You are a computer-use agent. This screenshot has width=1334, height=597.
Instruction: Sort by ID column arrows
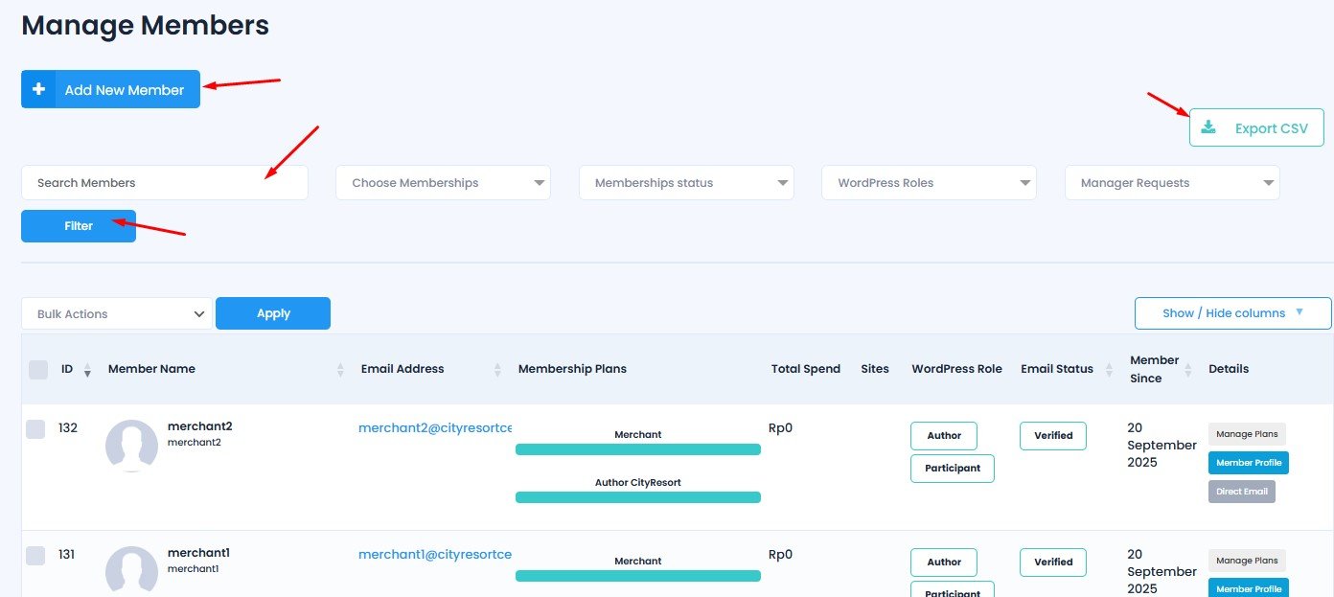[88, 370]
